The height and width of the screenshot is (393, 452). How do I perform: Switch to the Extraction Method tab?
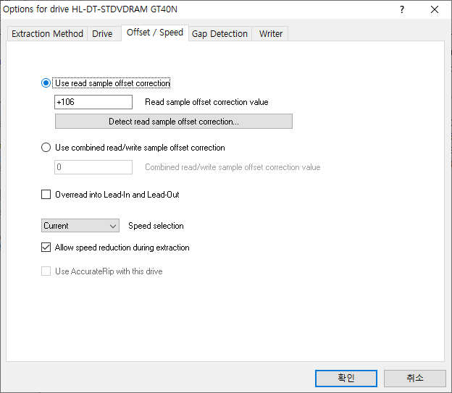[x=47, y=34]
